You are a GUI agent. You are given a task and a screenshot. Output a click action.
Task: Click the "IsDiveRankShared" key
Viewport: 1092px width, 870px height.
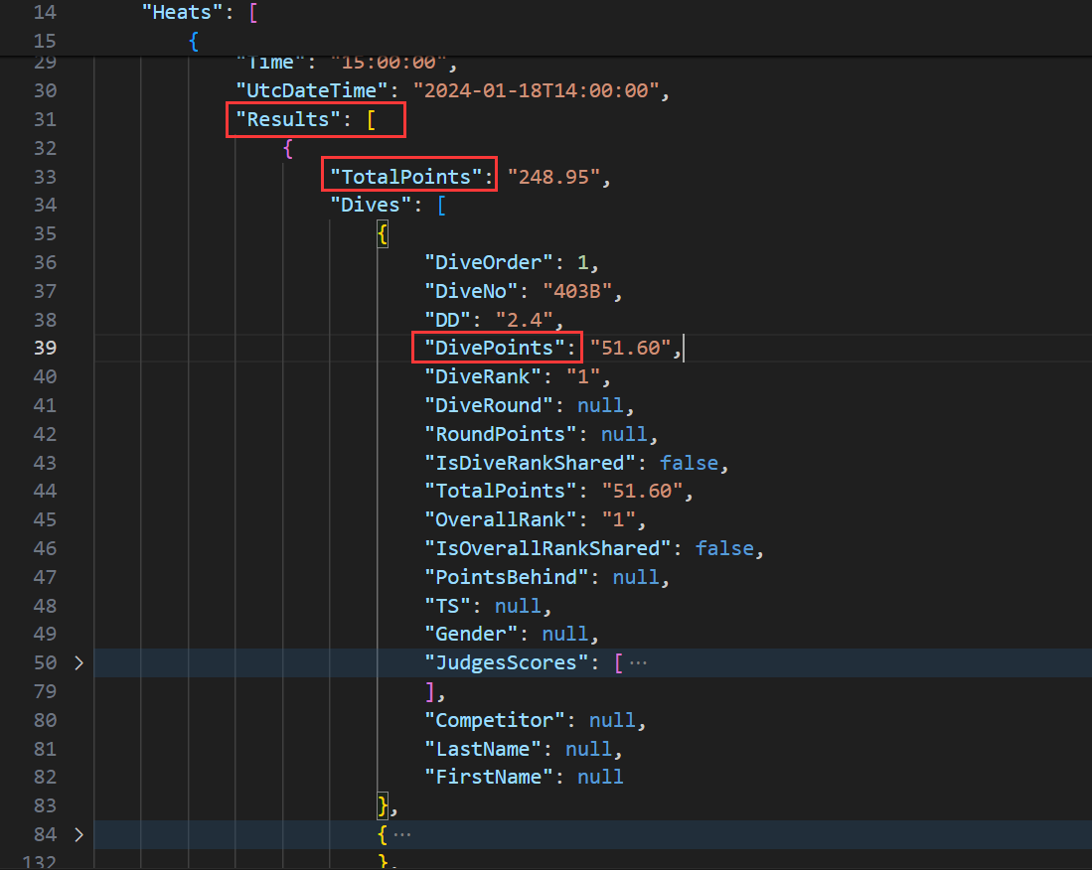530,464
